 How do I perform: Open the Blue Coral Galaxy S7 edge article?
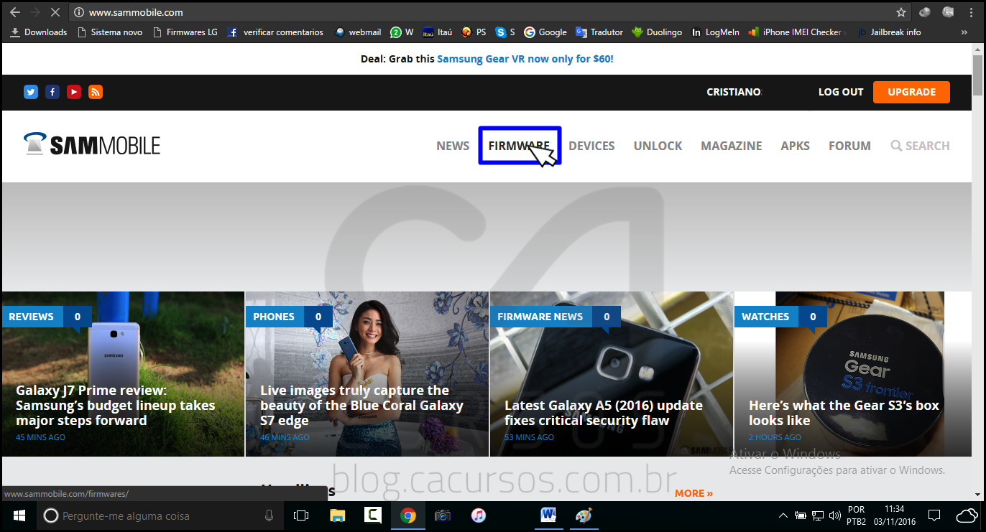pyautogui.click(x=361, y=406)
